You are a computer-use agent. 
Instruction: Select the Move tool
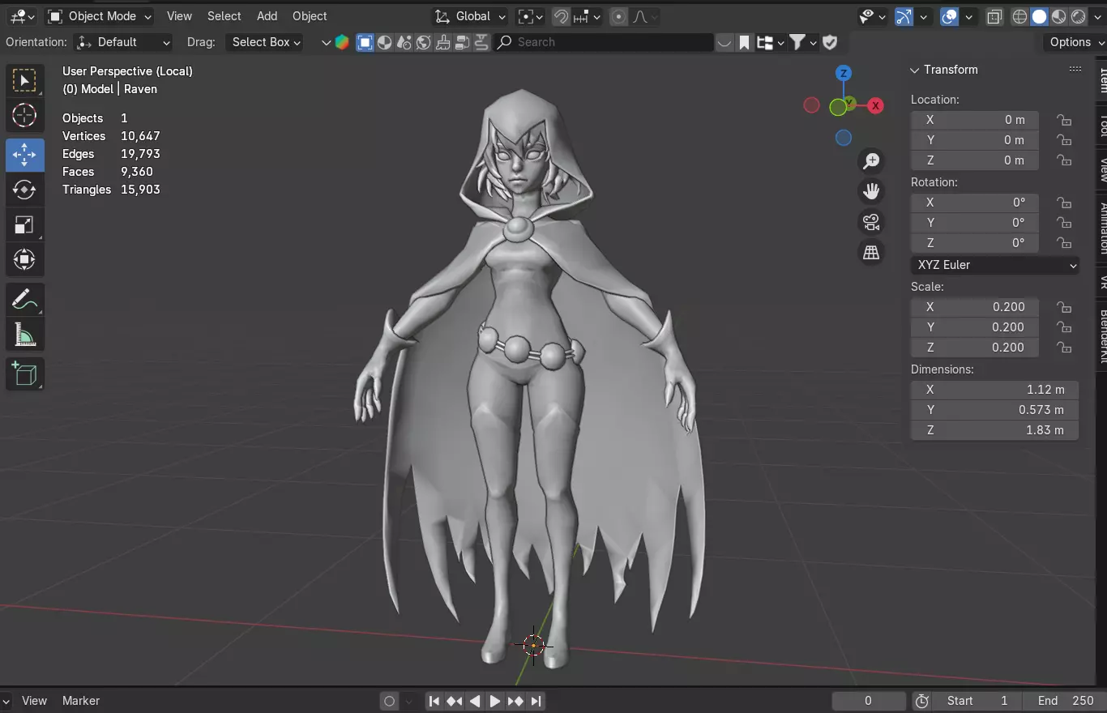tap(24, 154)
